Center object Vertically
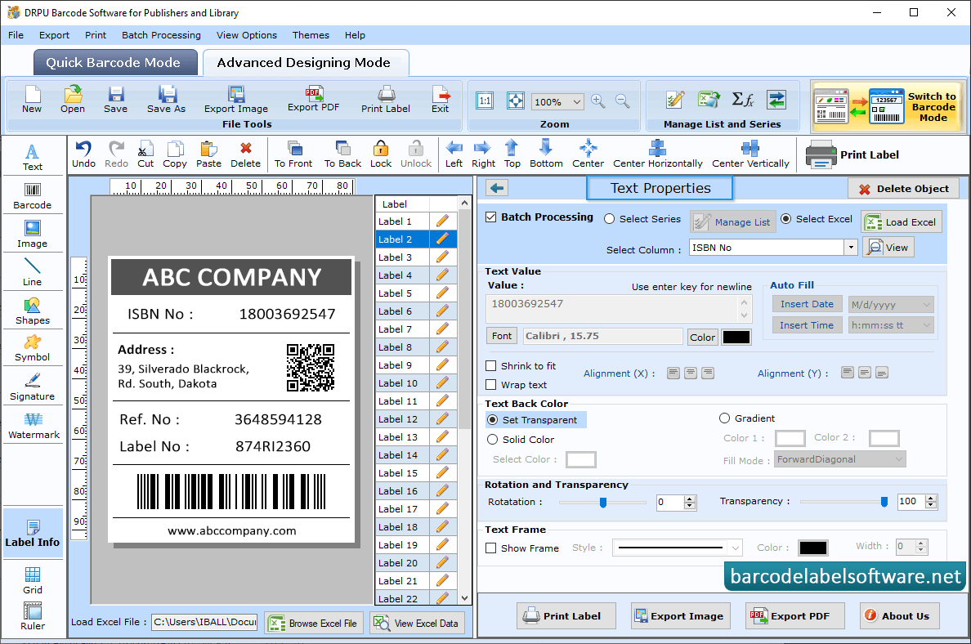The image size is (971, 644). (750, 154)
